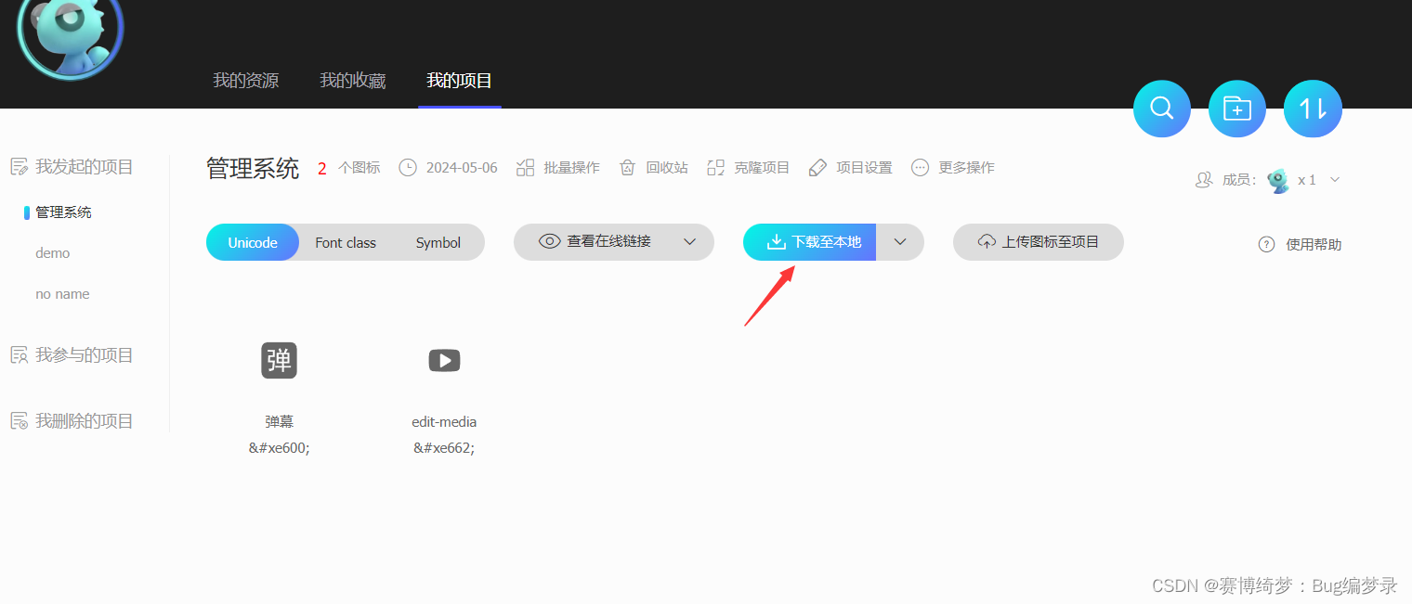Open the 下载至本地 dropdown arrow
This screenshot has width=1412, height=604.
point(899,242)
